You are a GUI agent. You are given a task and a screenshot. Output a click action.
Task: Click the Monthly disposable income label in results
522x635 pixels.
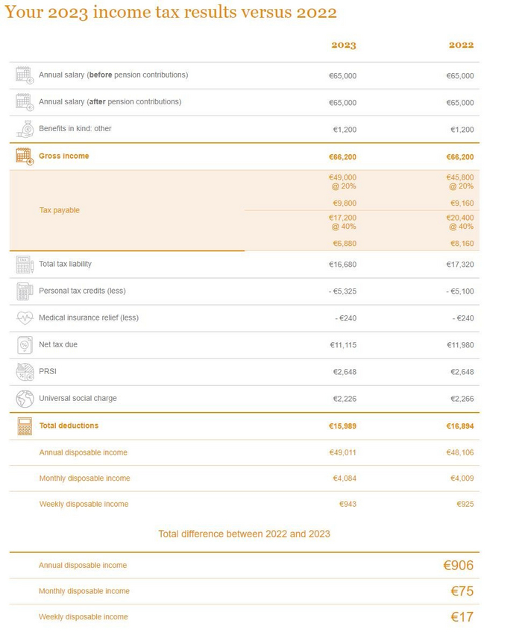pyautogui.click(x=84, y=478)
